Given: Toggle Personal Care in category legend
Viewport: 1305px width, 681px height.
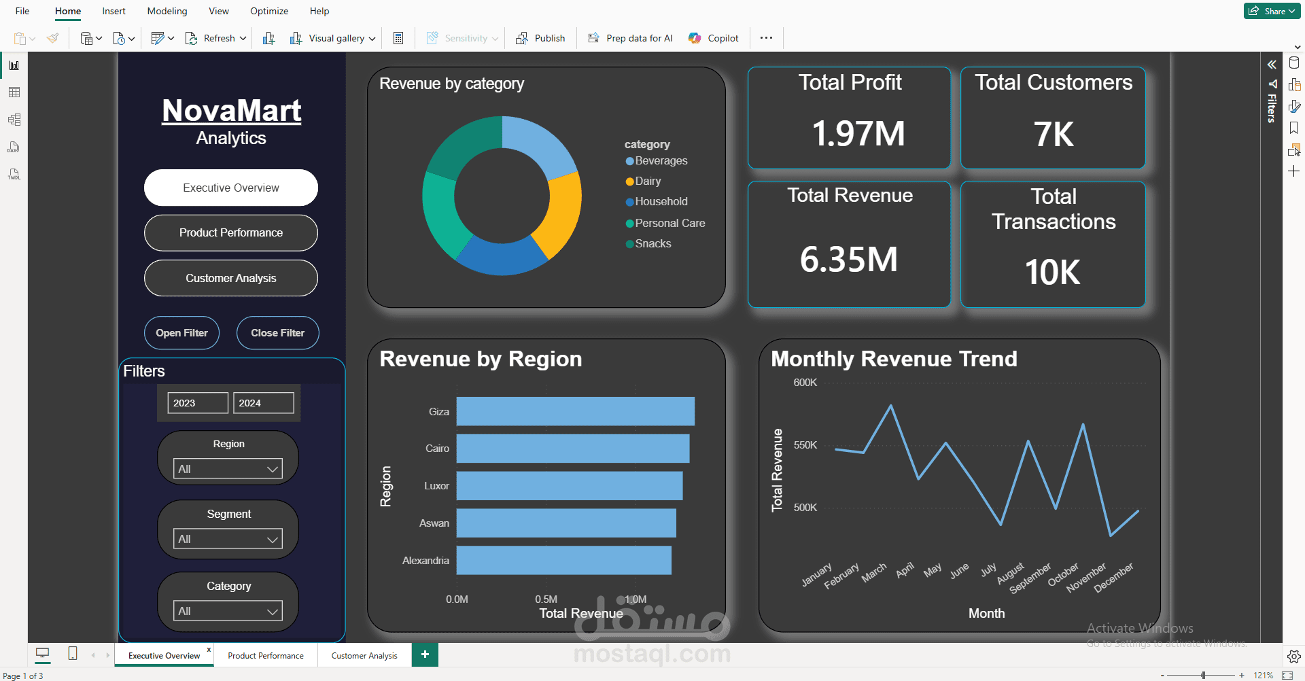Looking at the screenshot, I should point(665,224).
